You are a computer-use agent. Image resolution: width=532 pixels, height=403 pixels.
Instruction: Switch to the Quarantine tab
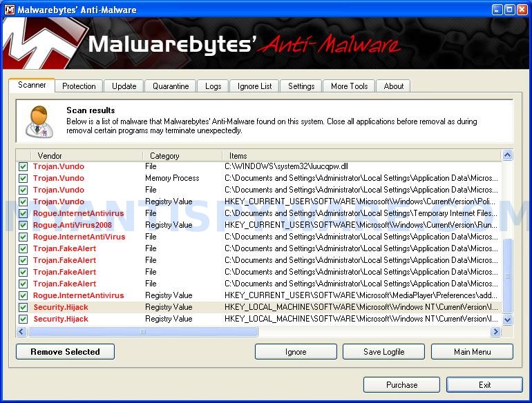(x=171, y=86)
